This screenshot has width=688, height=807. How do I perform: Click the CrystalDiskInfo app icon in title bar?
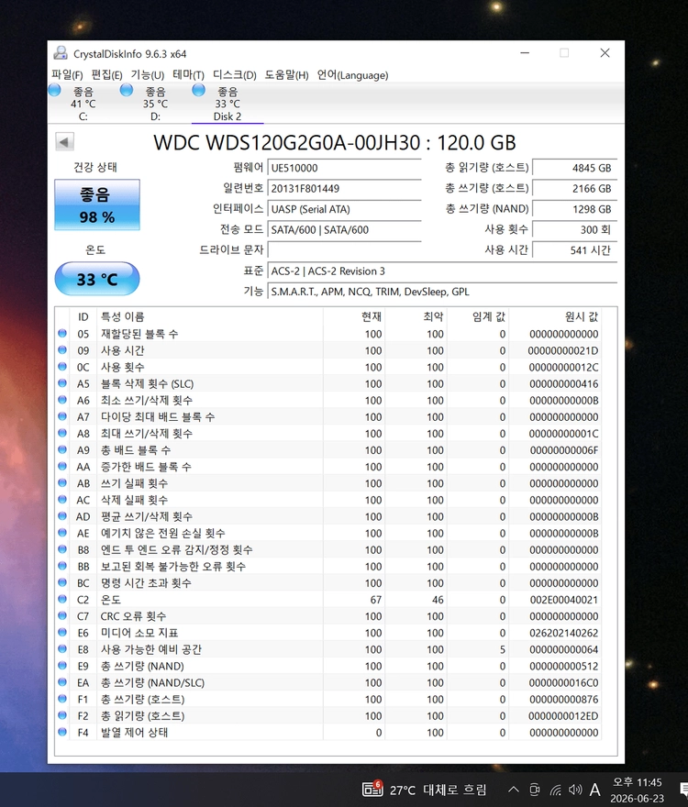[x=61, y=53]
